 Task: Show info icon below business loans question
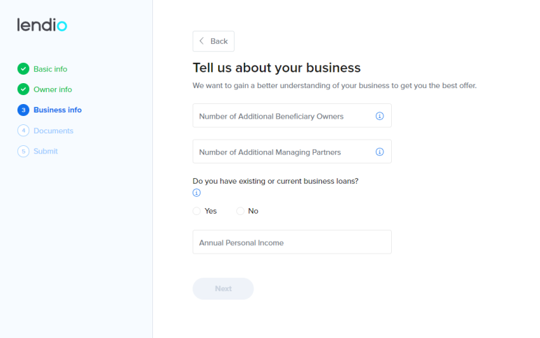click(196, 193)
